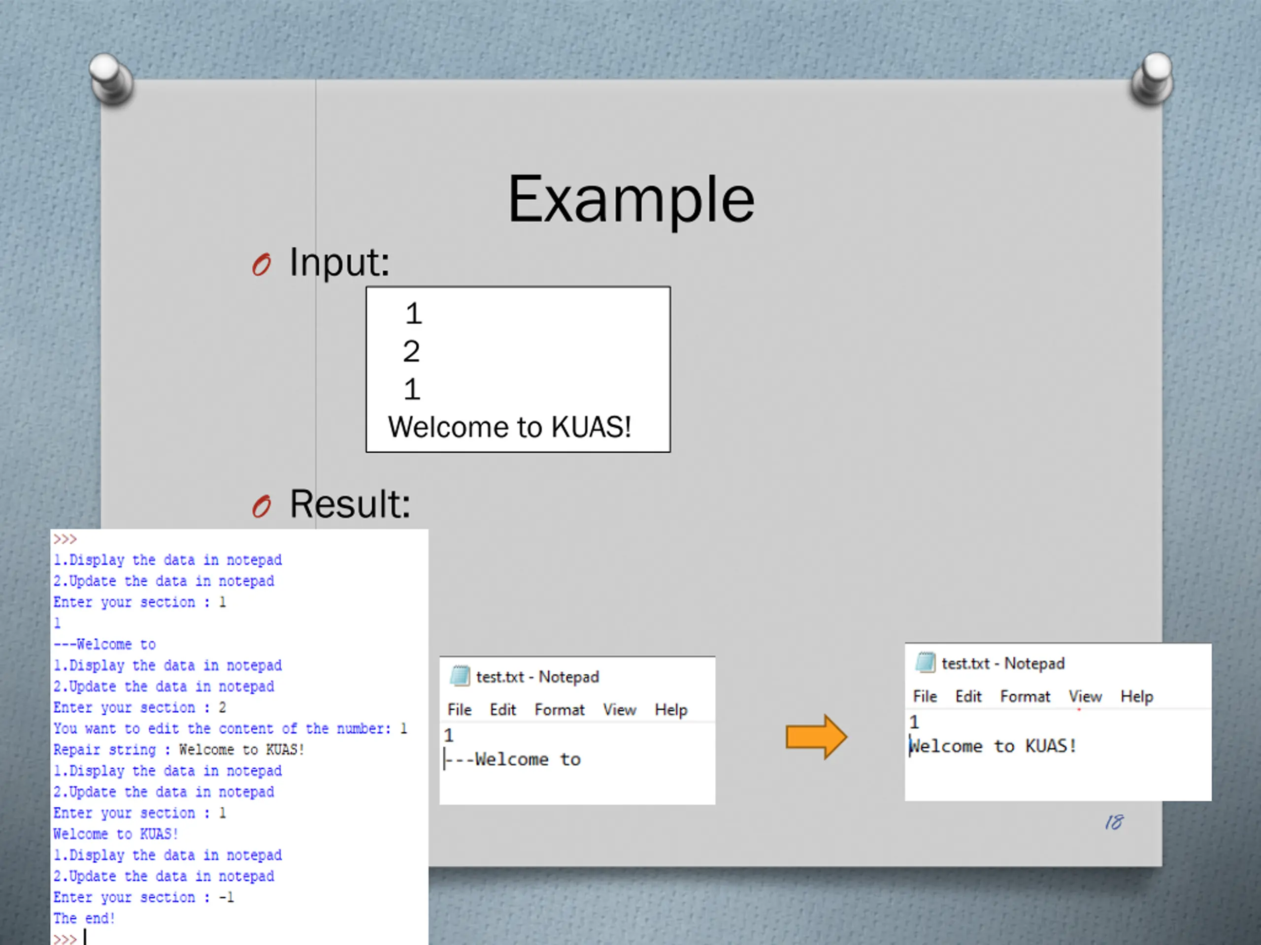1261x945 pixels.
Task: Open File menu in the left Notepad window
Action: 460,710
